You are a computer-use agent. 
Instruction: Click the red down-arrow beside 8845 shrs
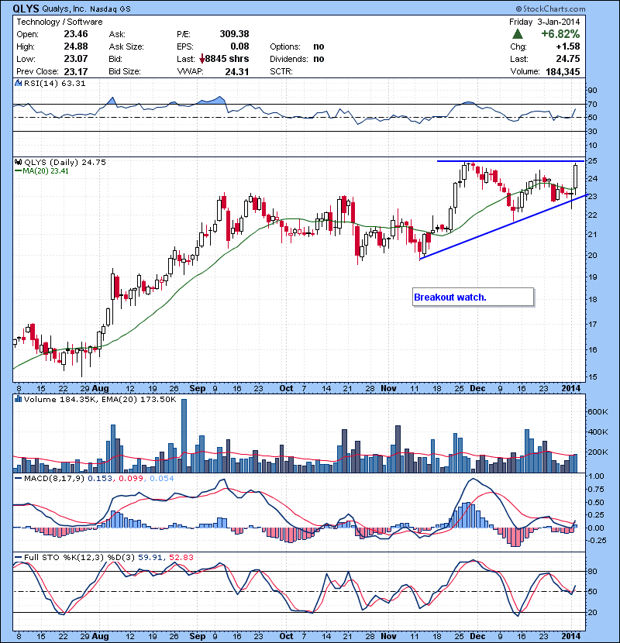[201, 59]
